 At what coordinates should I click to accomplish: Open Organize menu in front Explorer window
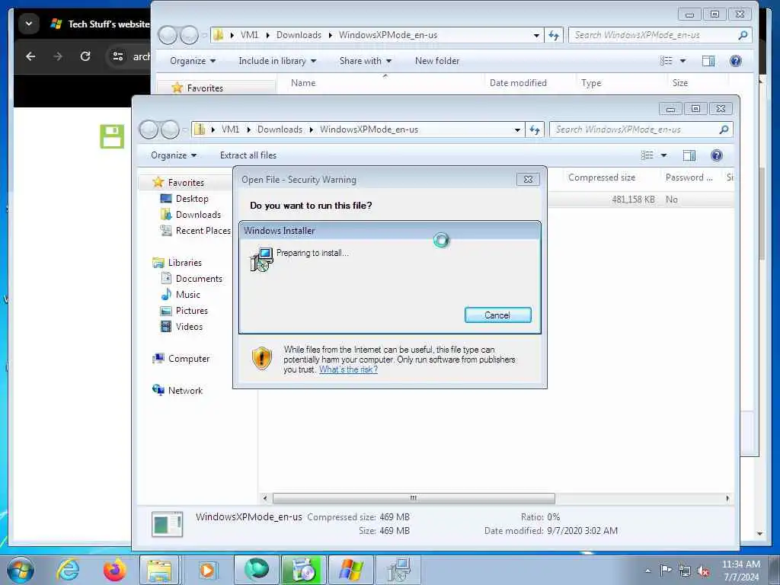tap(174, 155)
